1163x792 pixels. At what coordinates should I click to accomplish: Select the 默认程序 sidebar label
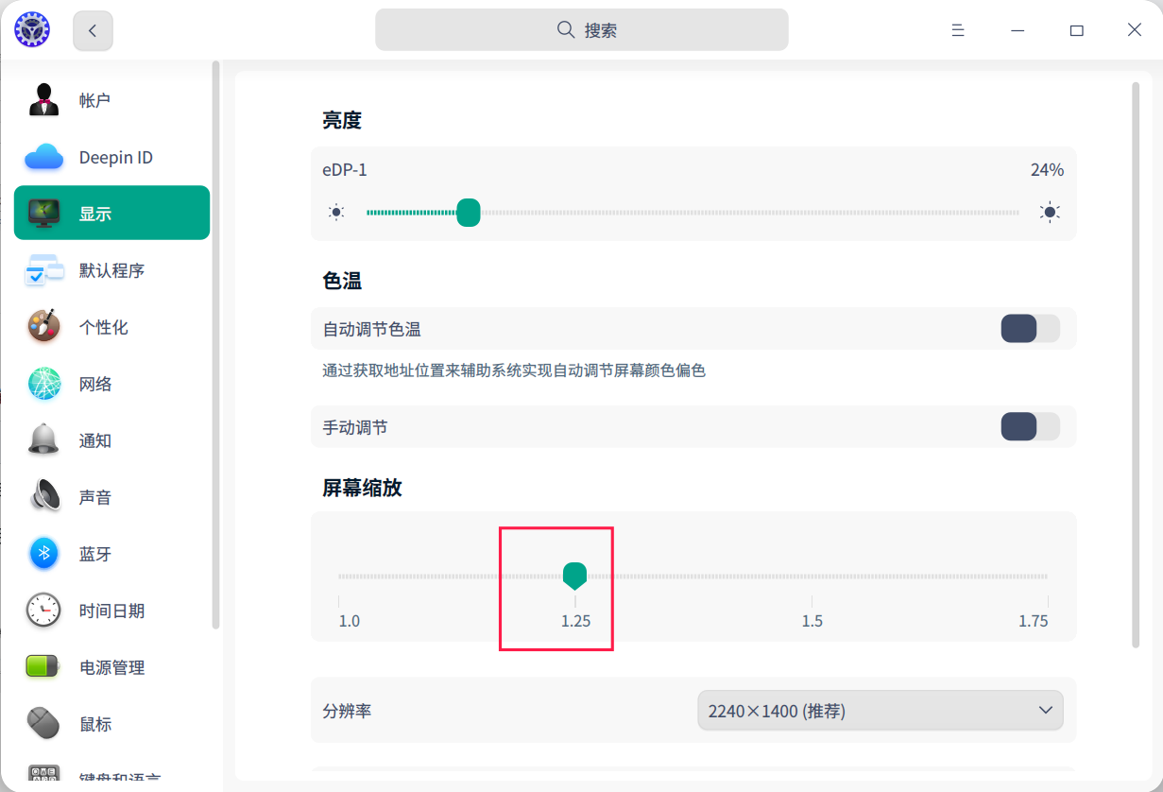pyautogui.click(x=111, y=270)
